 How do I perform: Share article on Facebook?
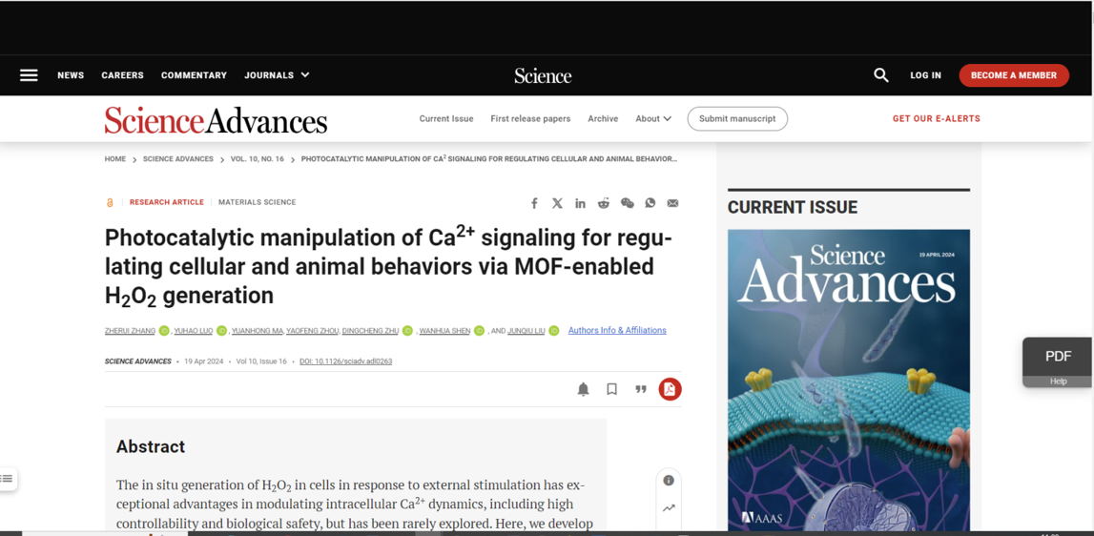click(x=534, y=203)
